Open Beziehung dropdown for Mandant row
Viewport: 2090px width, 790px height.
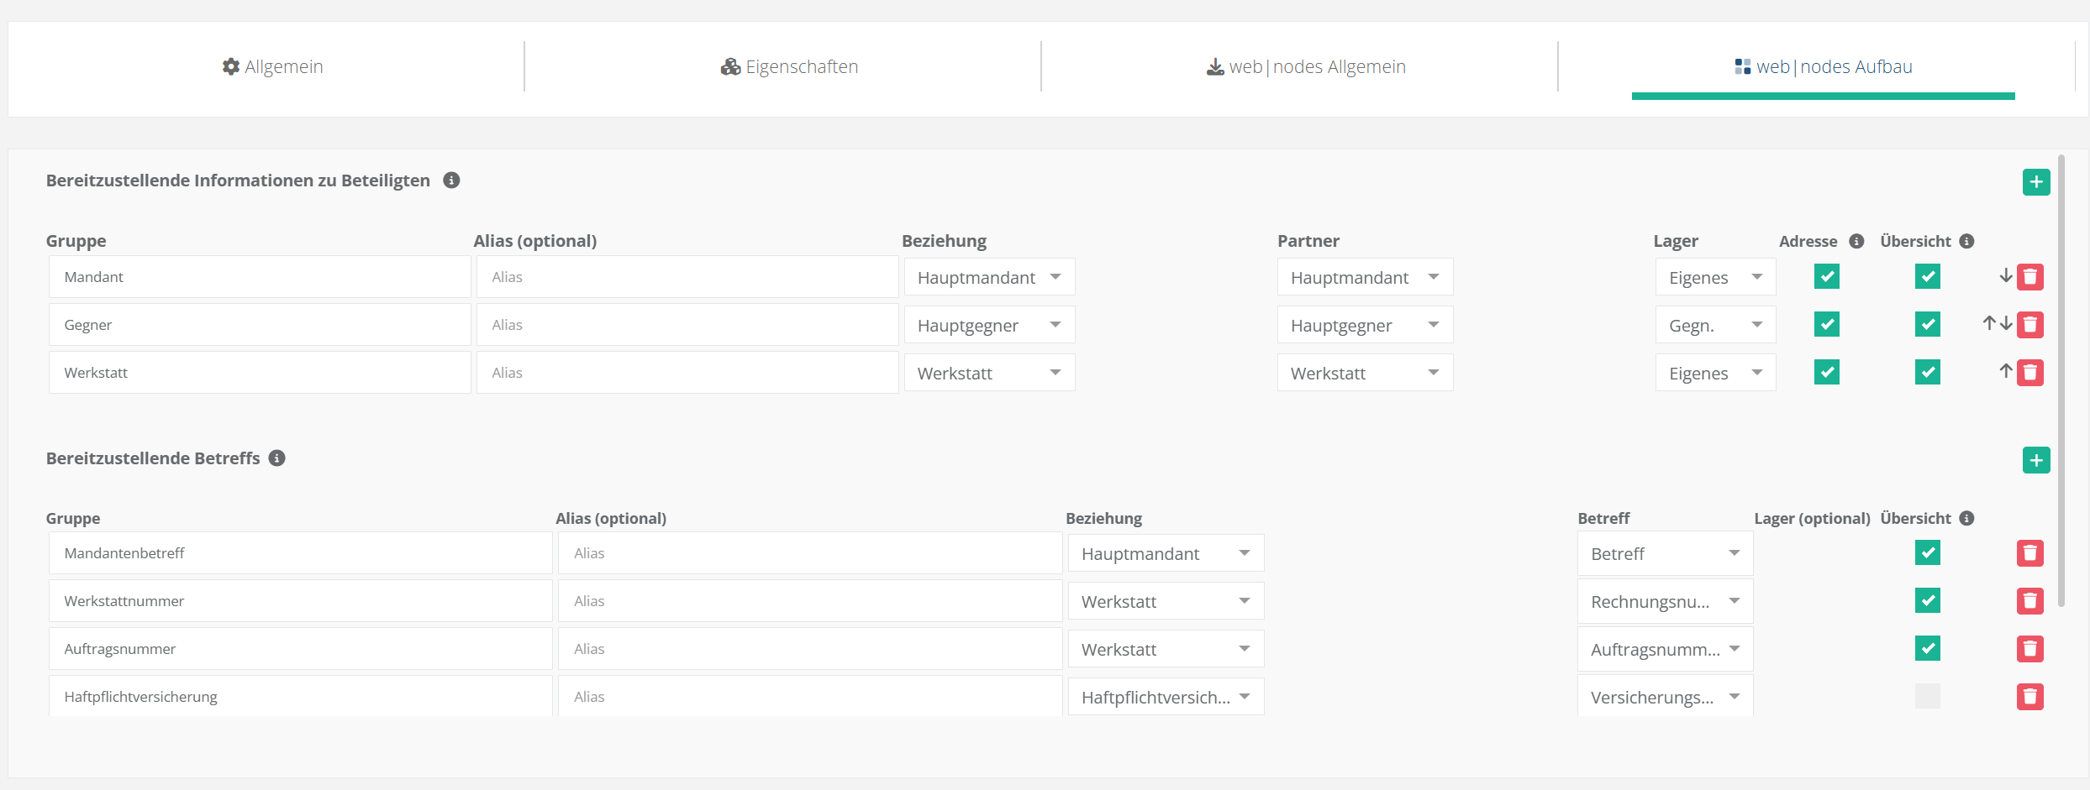coord(989,277)
